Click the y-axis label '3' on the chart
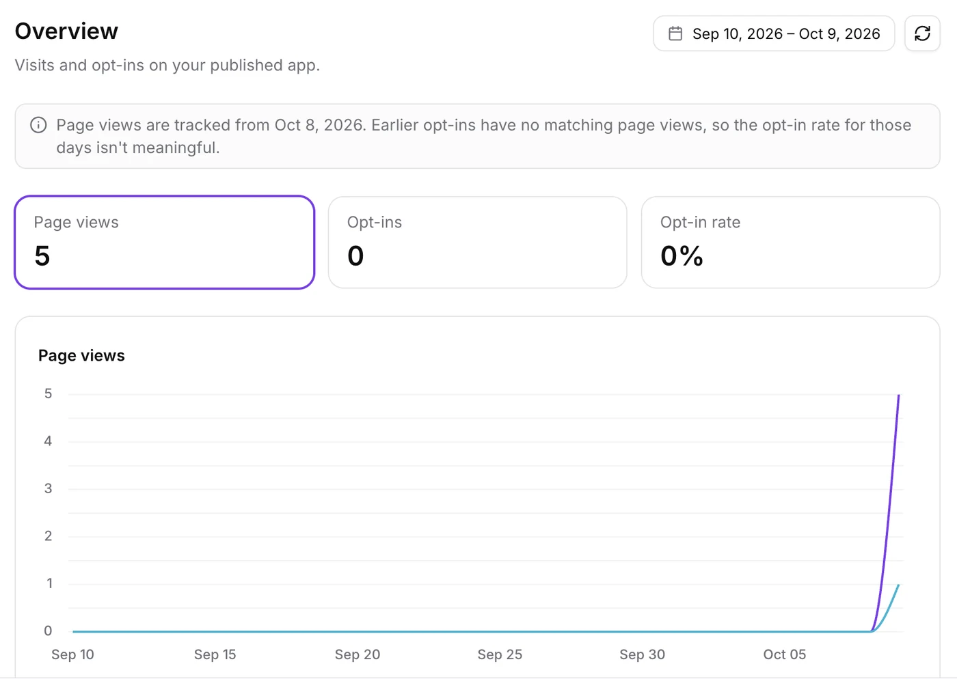 pos(48,489)
